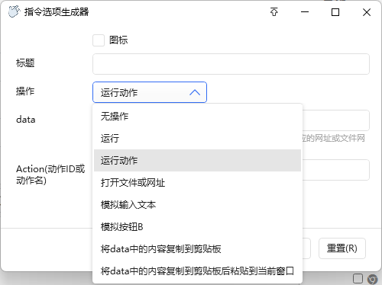Click the data input field edge
The height and width of the screenshot is (285, 382).
tap(336, 120)
